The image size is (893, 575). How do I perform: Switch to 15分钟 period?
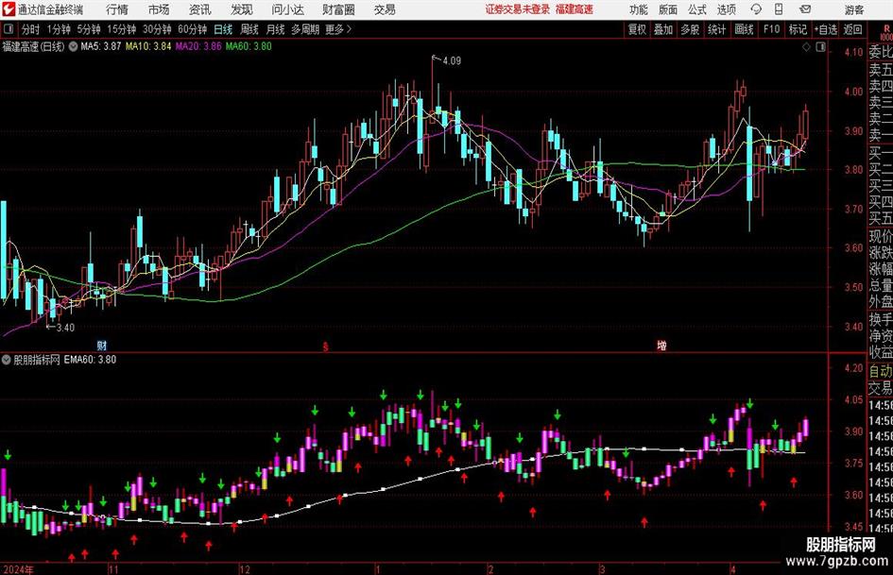(x=121, y=29)
